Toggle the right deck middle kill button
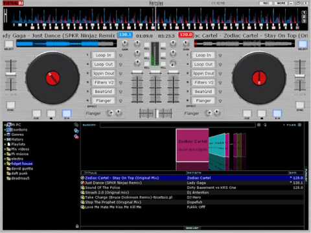The width and height of the screenshot is (311, 233). (x=163, y=54)
